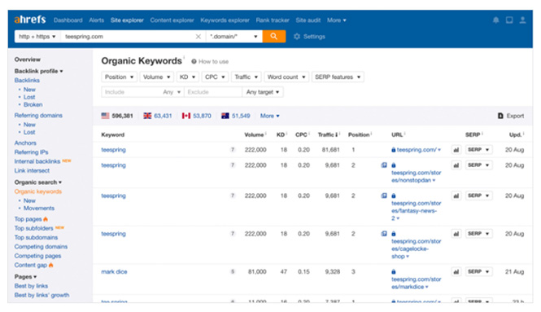Click the Export icon
The width and height of the screenshot is (541, 312).
pyautogui.click(x=500, y=116)
